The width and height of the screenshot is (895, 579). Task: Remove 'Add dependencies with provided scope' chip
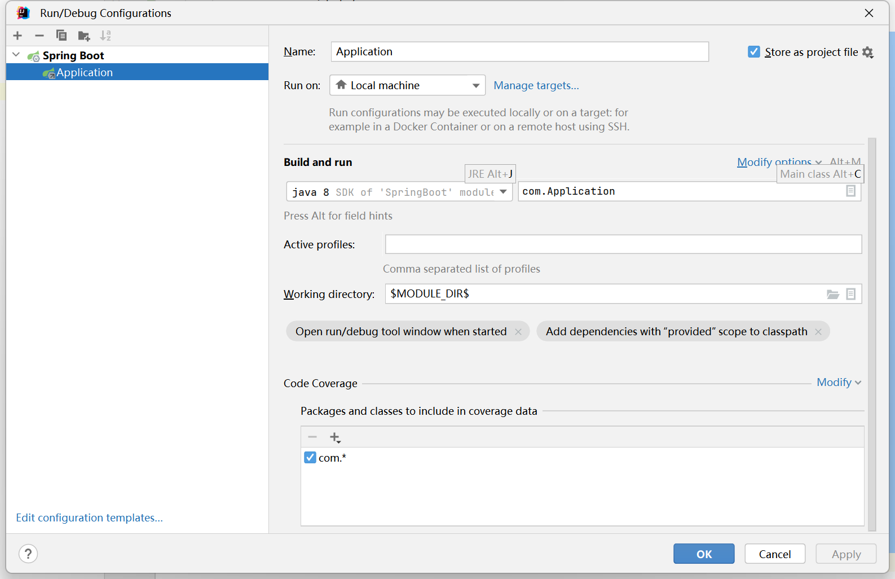coord(818,332)
